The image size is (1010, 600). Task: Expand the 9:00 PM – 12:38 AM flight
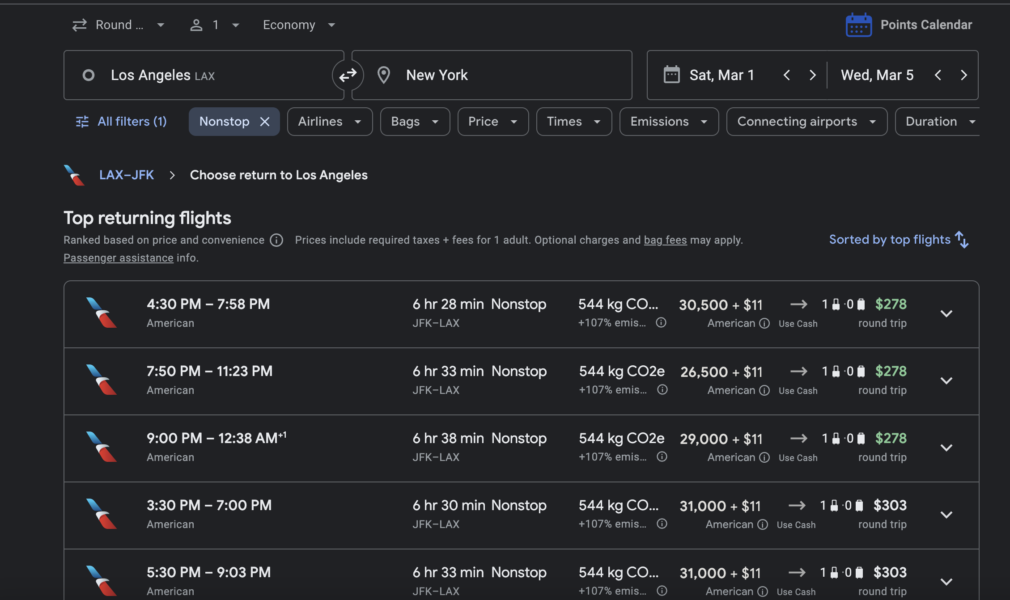(x=946, y=448)
